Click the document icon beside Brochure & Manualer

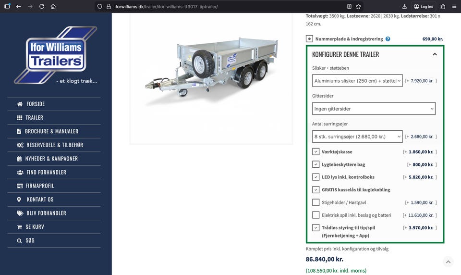pyautogui.click(x=19, y=131)
